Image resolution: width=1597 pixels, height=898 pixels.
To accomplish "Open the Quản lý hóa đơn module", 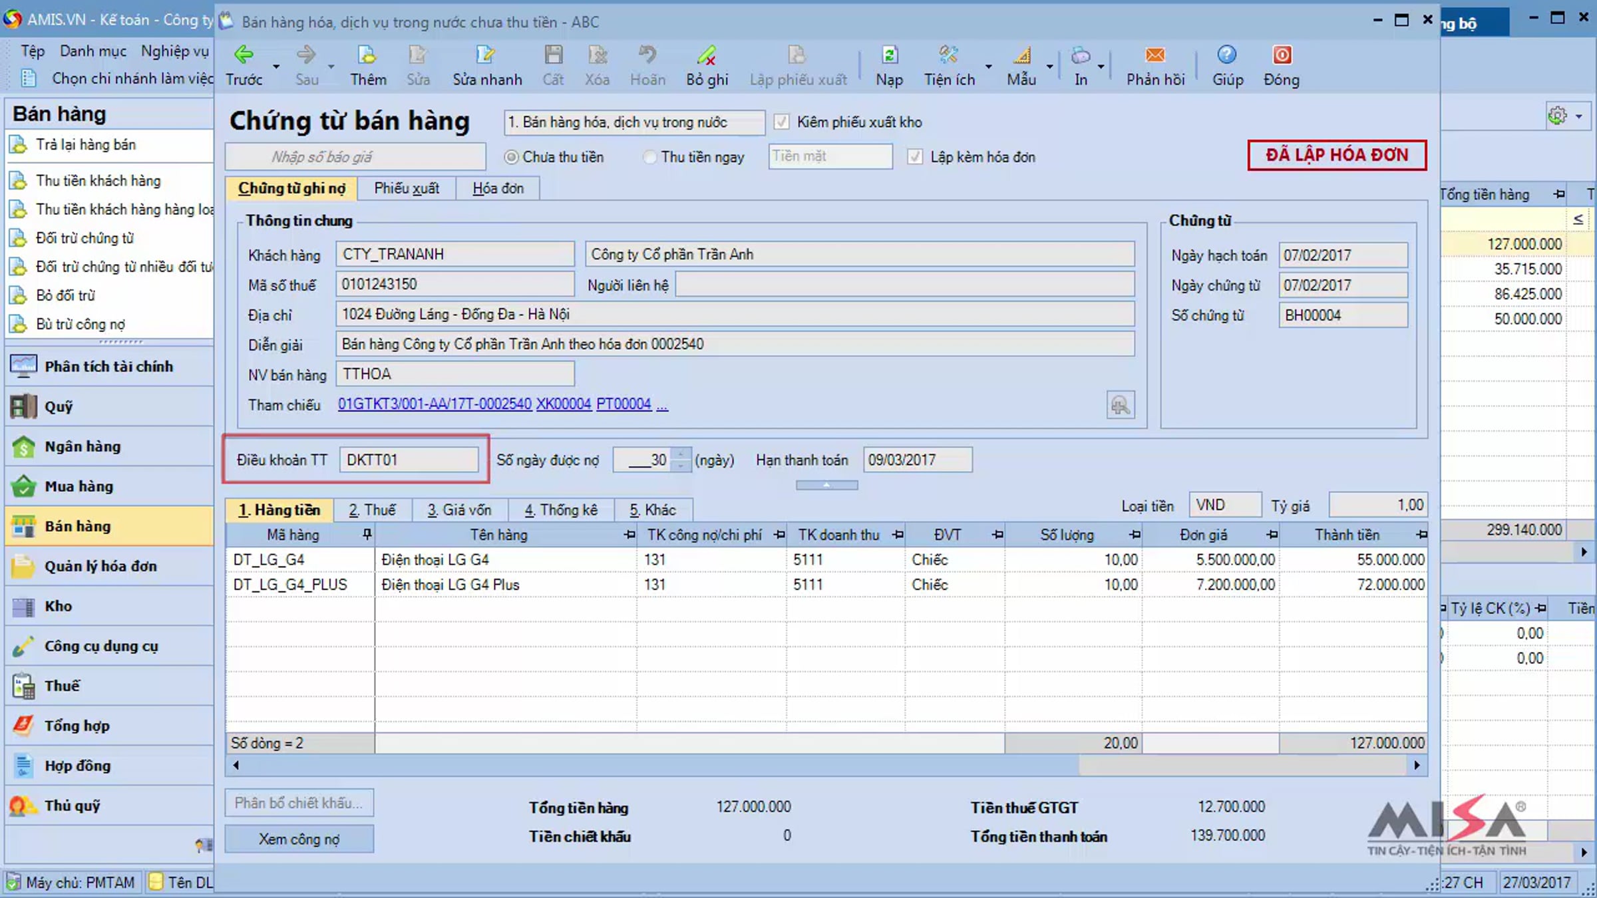I will (x=109, y=566).
